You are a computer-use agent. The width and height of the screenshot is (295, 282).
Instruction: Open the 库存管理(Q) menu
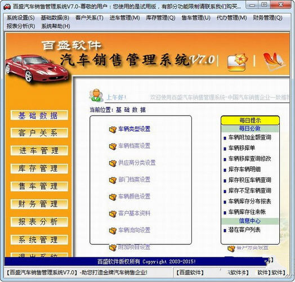[160, 18]
